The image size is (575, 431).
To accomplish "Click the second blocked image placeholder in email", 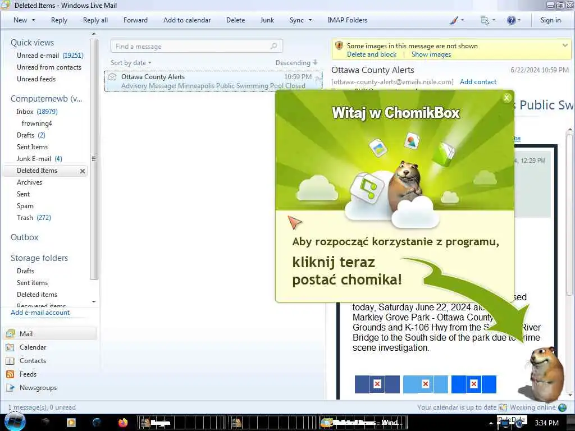I will [x=426, y=384].
